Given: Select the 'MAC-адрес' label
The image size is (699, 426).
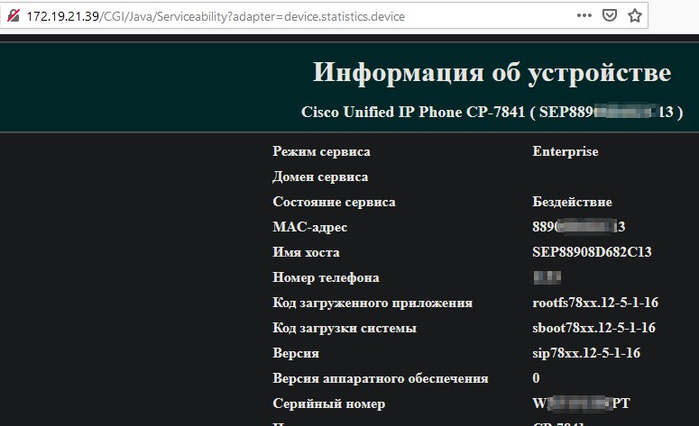Looking at the screenshot, I should click(310, 227).
